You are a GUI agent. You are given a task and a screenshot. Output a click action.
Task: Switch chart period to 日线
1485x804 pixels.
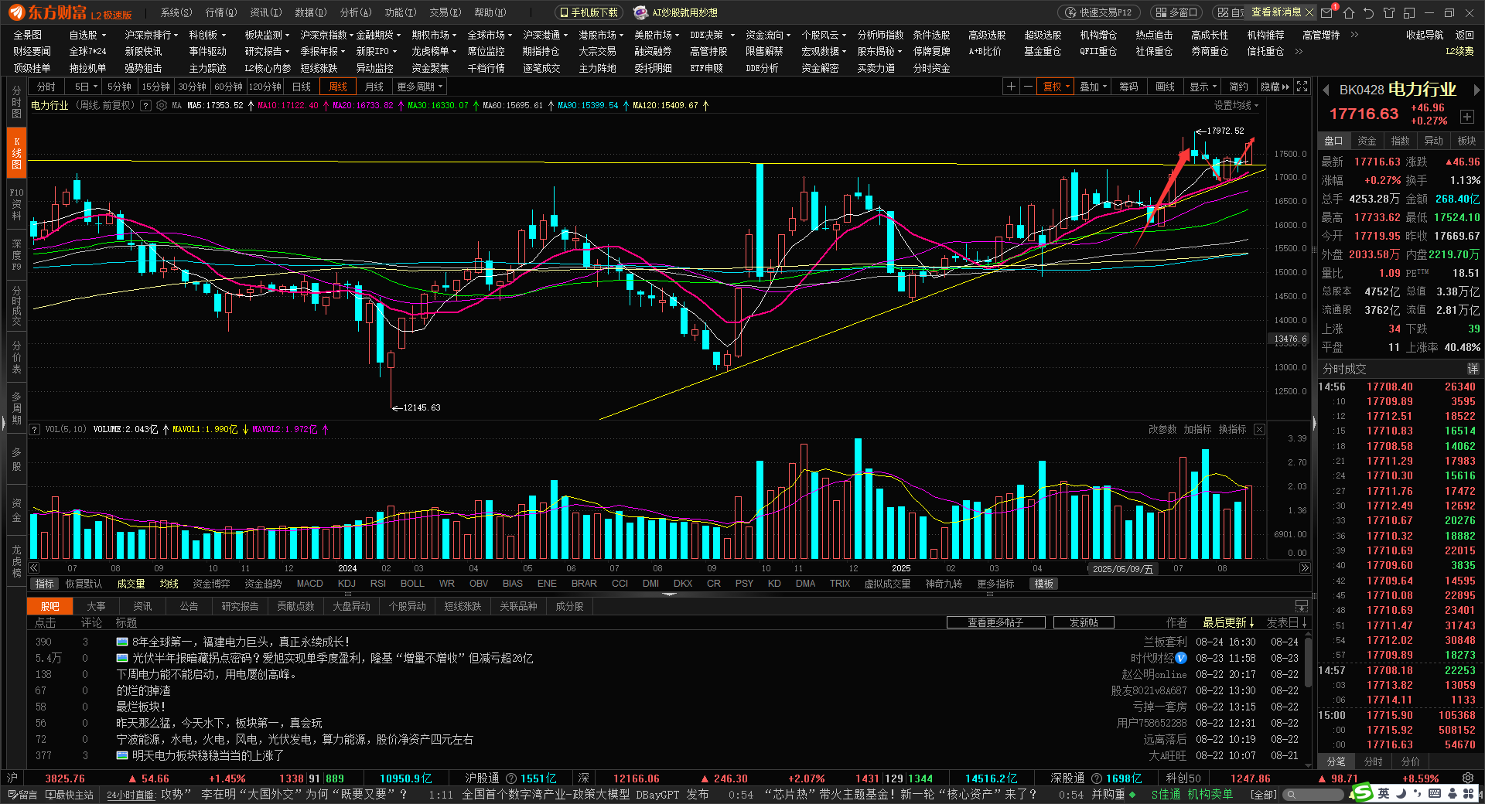pos(302,87)
